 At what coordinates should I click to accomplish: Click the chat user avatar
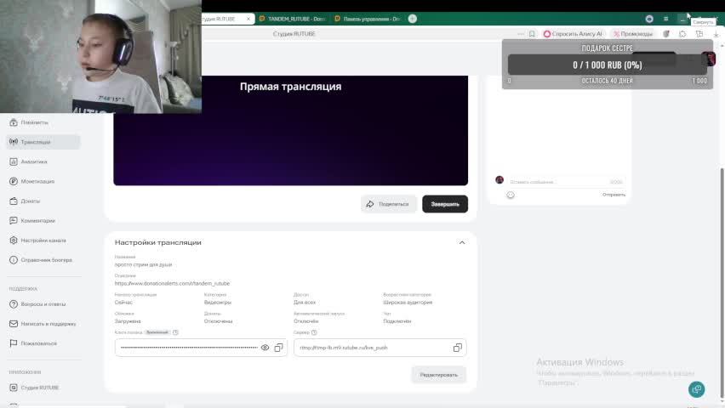tap(500, 179)
